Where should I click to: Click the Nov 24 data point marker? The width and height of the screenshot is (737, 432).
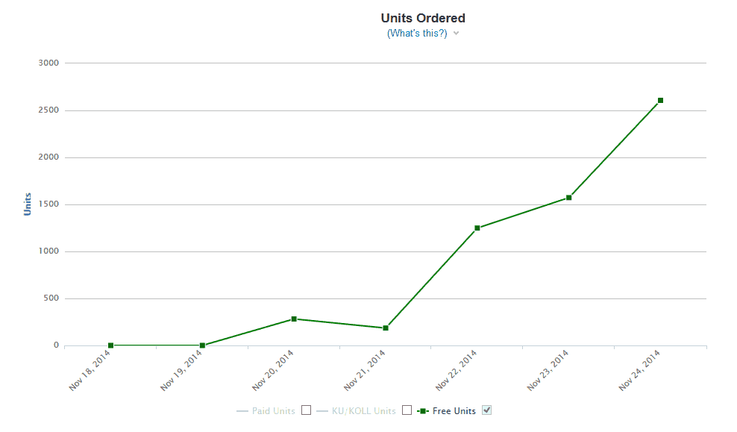[x=659, y=100]
